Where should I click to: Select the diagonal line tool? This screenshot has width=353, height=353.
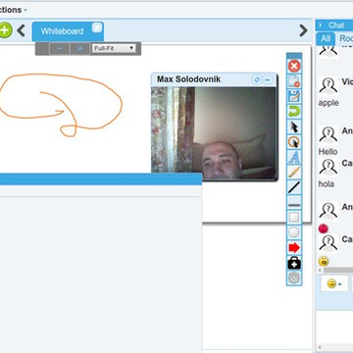pyautogui.click(x=294, y=187)
